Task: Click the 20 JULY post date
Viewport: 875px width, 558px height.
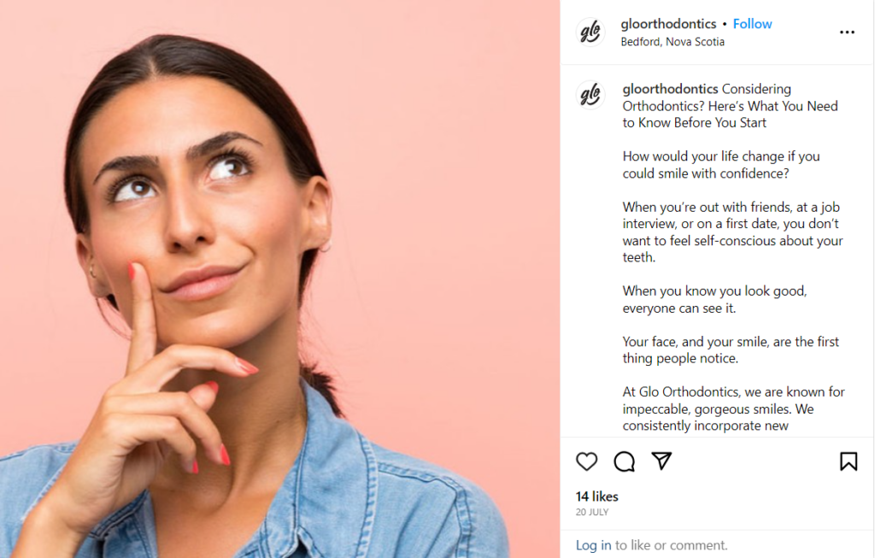Action: pos(592,512)
